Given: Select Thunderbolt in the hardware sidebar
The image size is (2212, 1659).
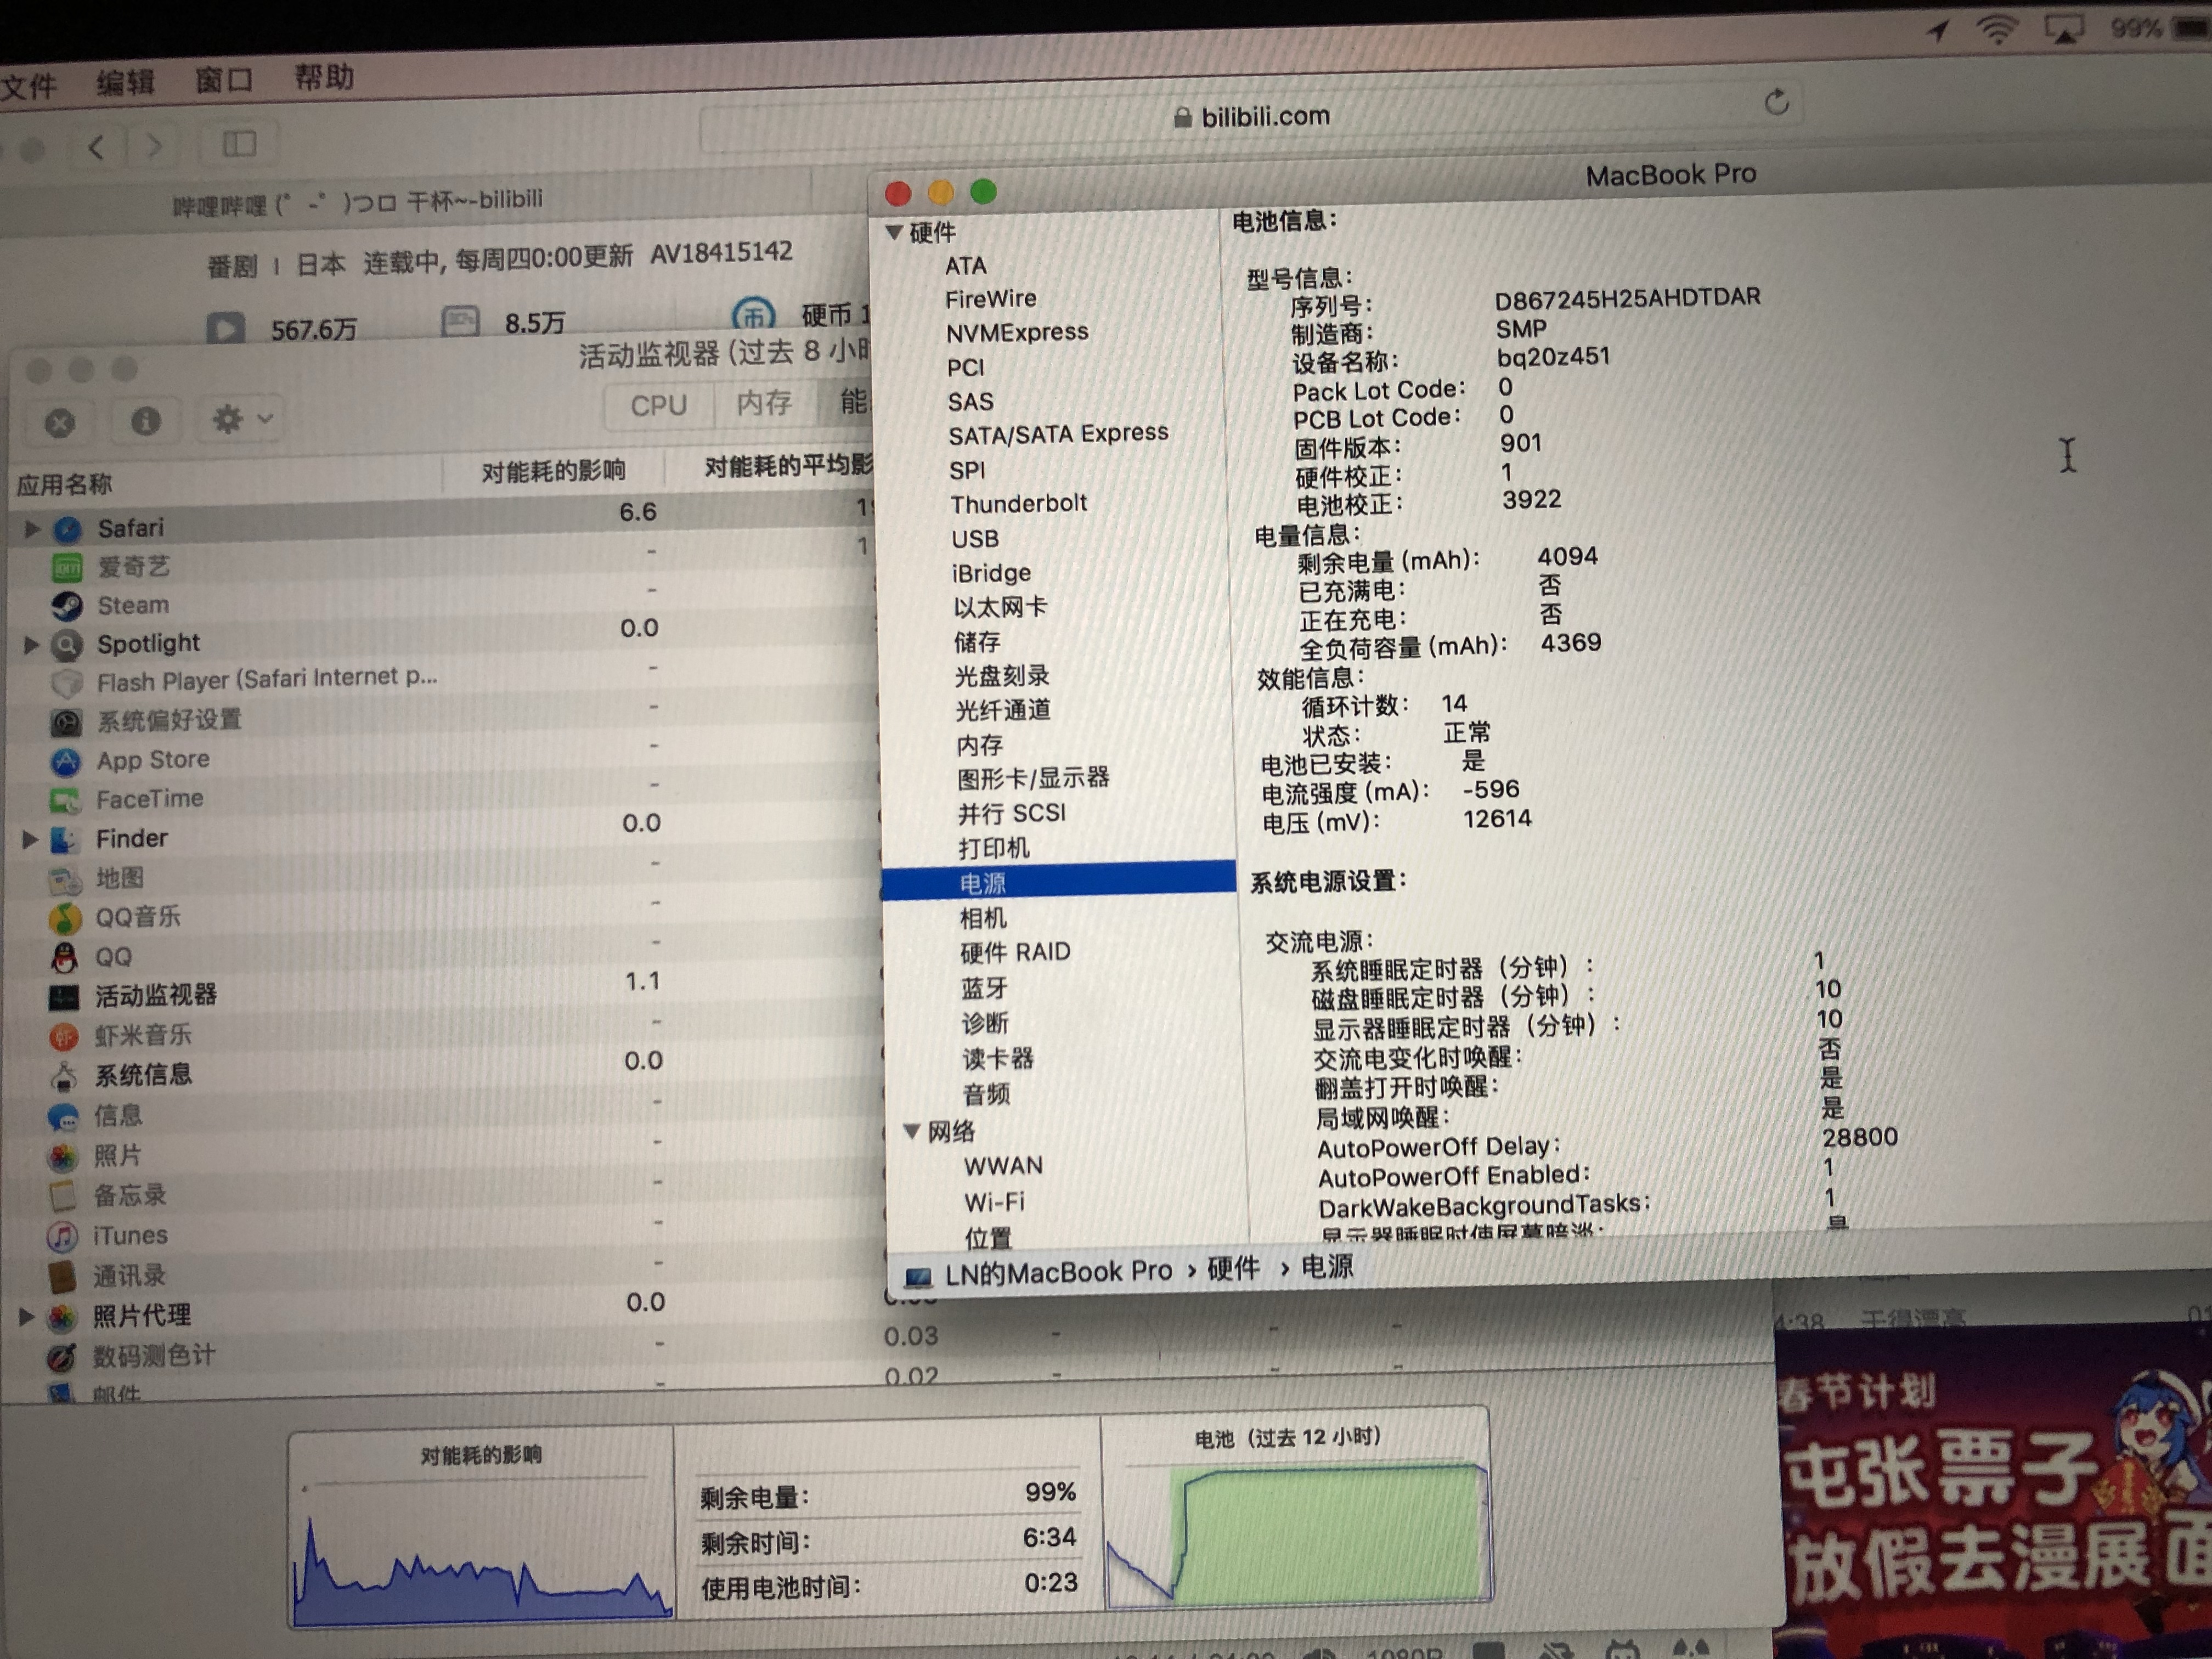Looking at the screenshot, I should (x=1018, y=503).
